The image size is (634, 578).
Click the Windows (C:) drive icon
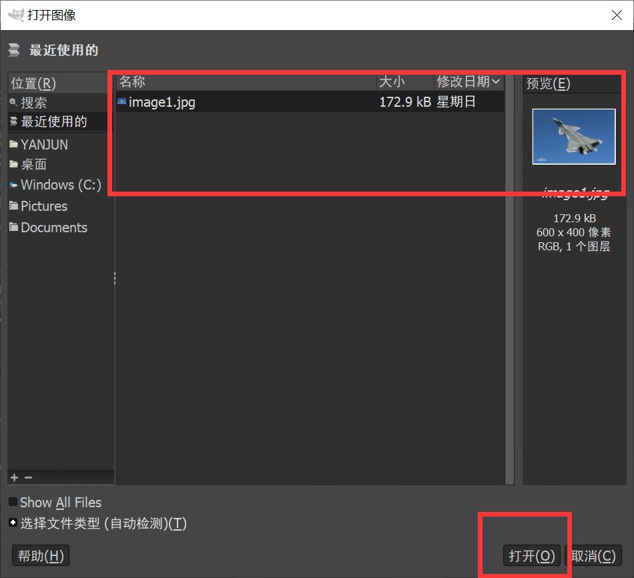coord(14,185)
